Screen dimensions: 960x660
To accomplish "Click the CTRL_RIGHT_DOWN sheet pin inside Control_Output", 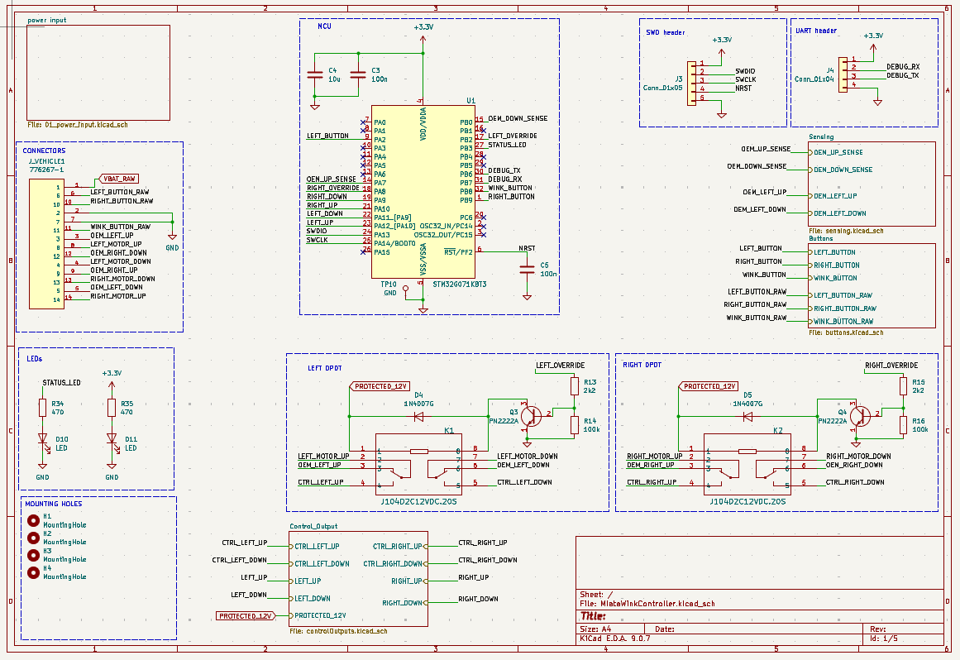I will [x=395, y=564].
